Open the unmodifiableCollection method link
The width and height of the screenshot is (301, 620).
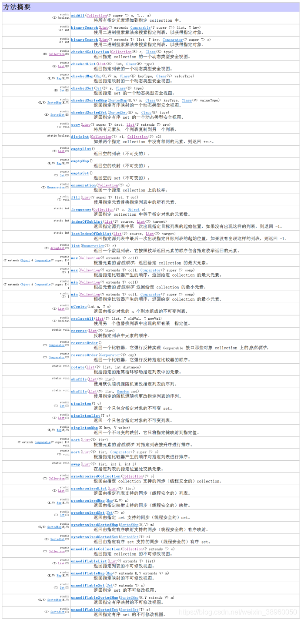point(95,549)
